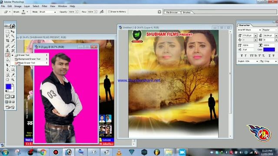Select the Clone Stamp tool

7,51
